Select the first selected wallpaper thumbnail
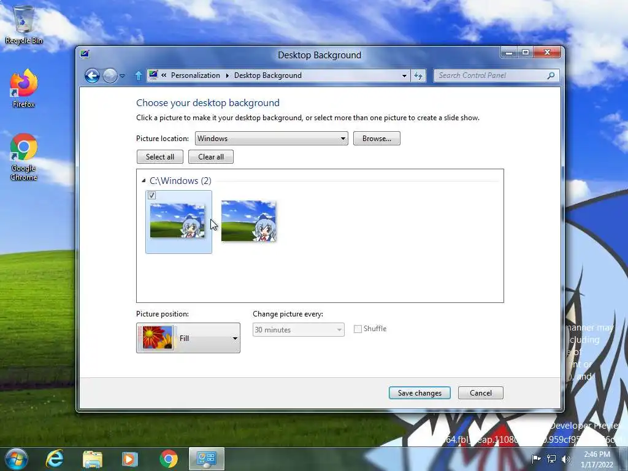 pyautogui.click(x=177, y=221)
